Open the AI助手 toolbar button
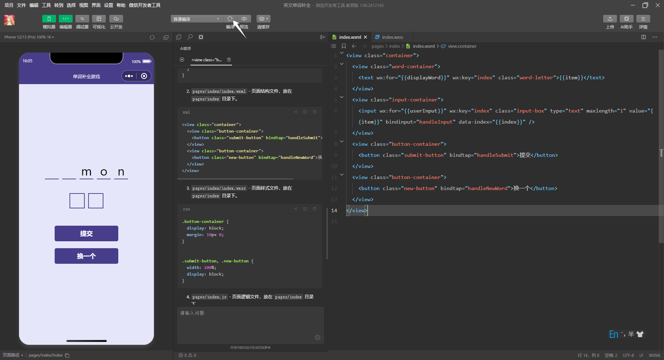 pos(627,19)
